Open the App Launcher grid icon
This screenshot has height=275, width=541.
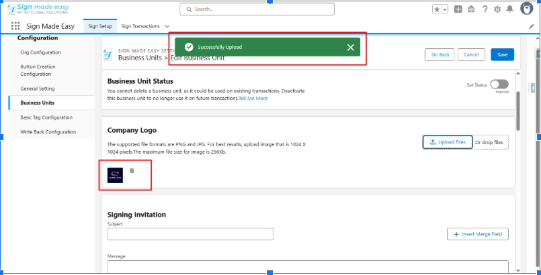point(15,26)
